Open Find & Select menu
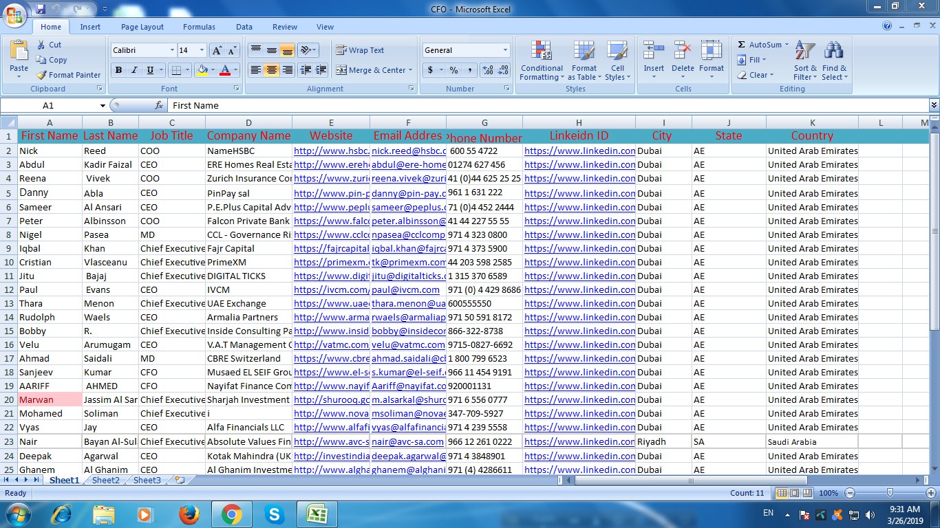The height and width of the screenshot is (528, 940). (x=834, y=60)
